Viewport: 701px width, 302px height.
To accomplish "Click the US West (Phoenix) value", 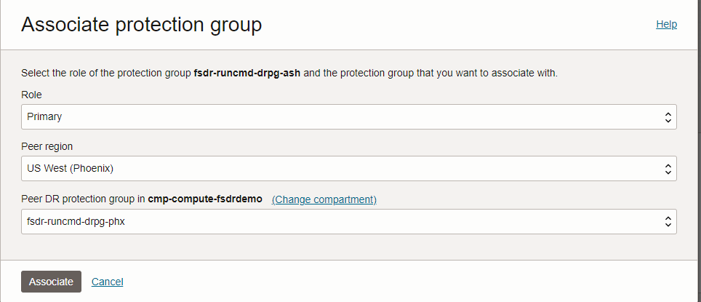I will pyautogui.click(x=70, y=169).
